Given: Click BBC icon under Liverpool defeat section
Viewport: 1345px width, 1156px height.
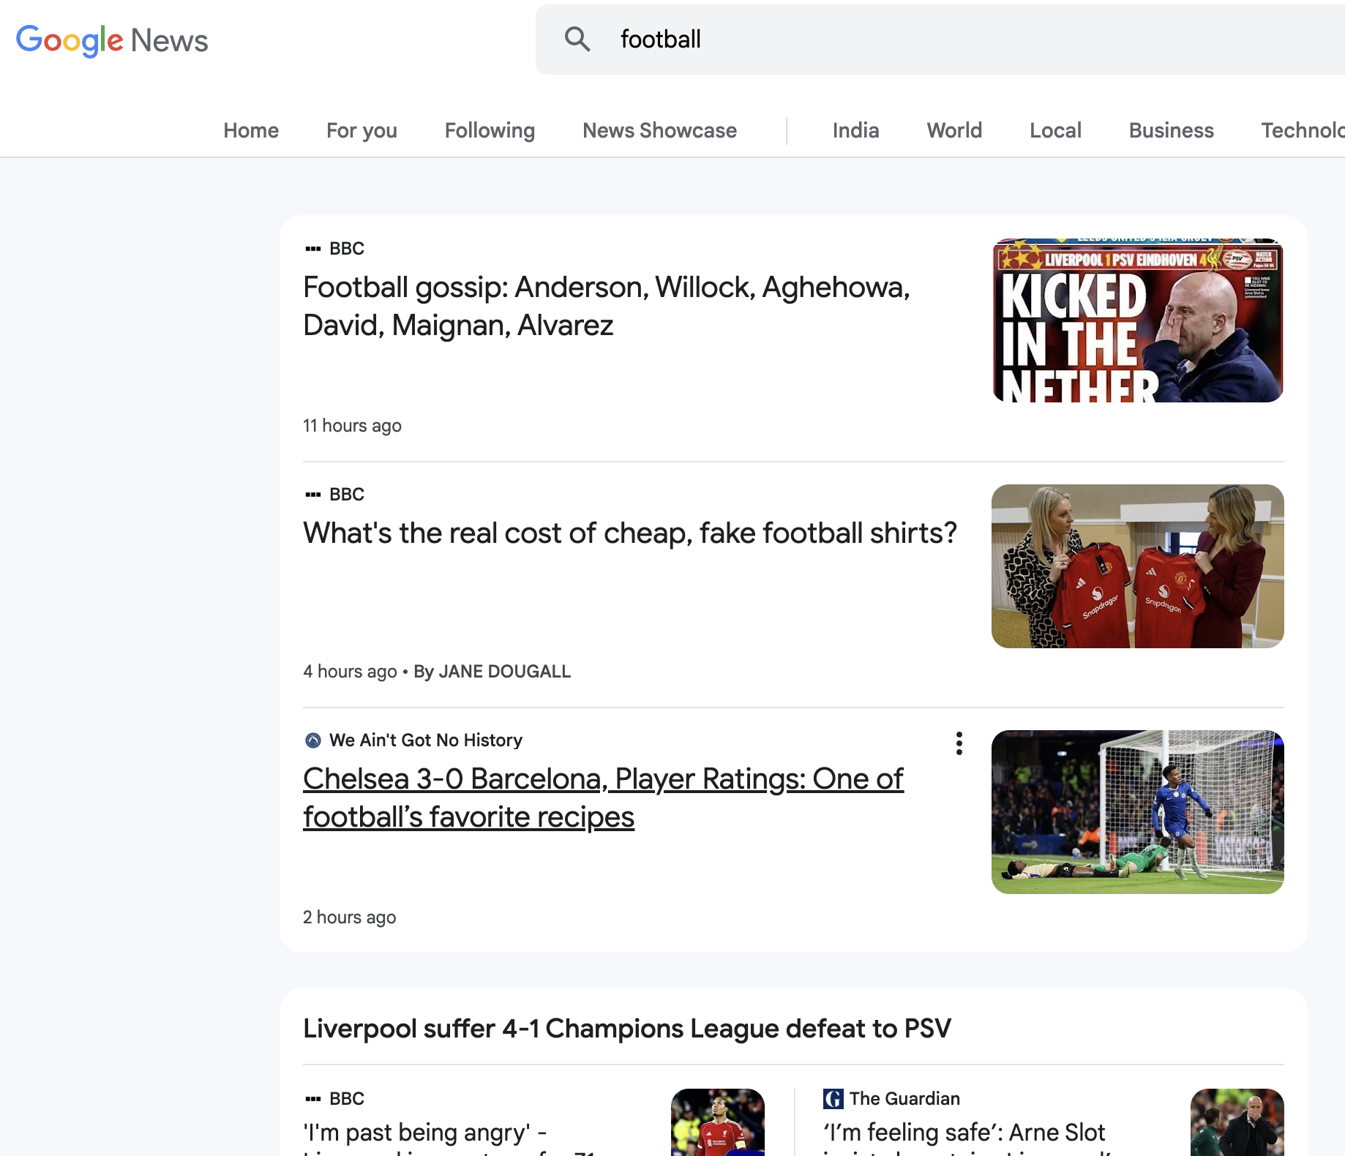Looking at the screenshot, I should 313,1098.
